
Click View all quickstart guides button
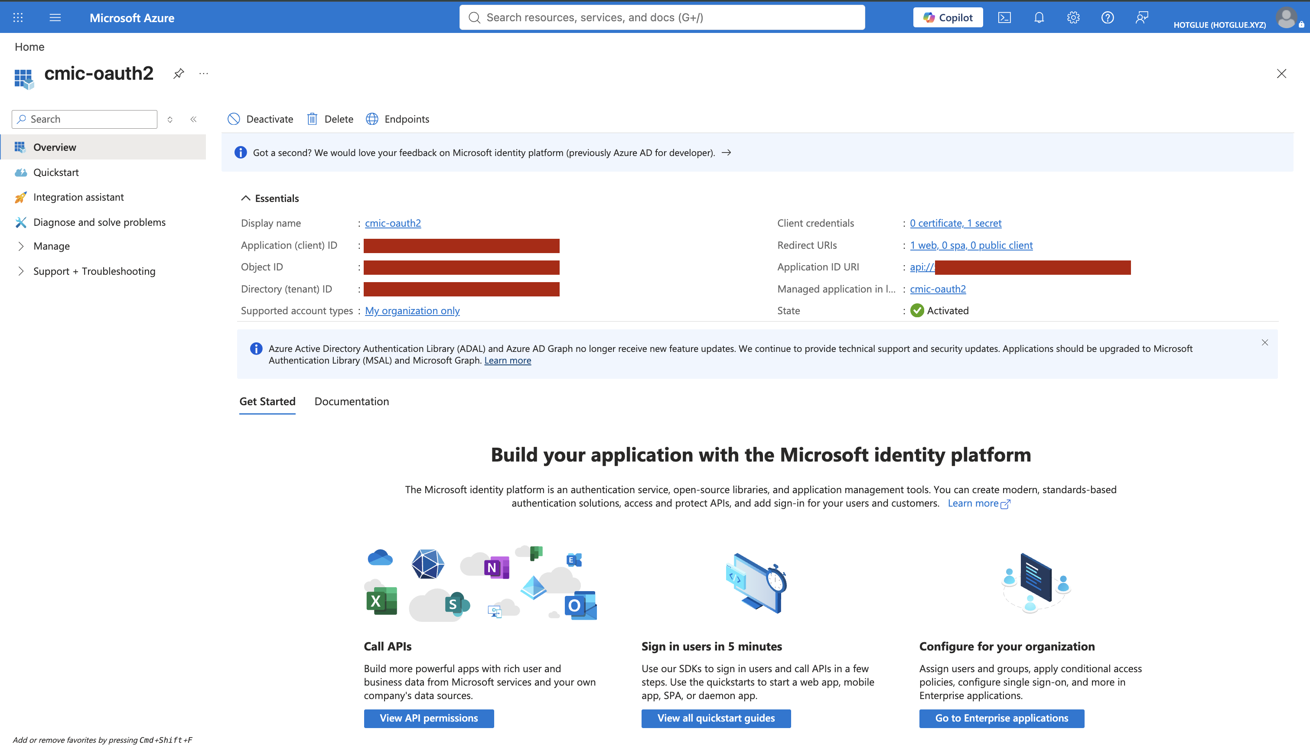[x=716, y=718]
